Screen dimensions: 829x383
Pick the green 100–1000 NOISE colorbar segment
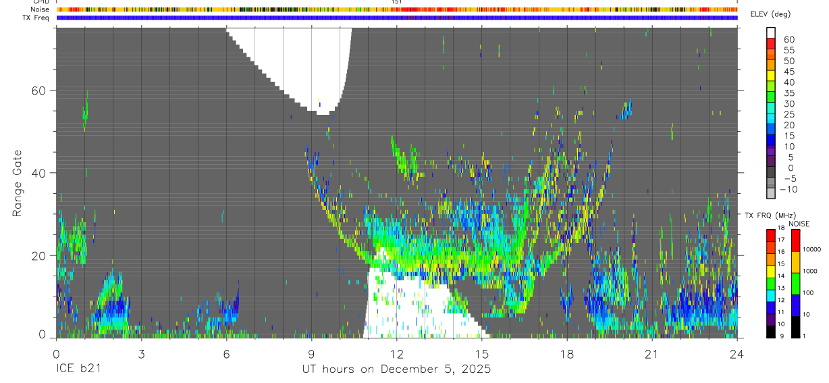(796, 284)
